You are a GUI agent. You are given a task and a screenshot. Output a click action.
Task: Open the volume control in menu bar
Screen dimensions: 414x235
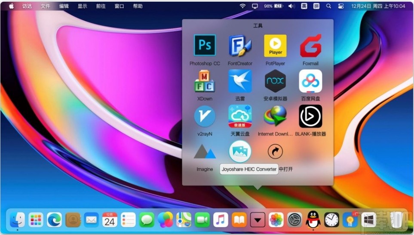click(291, 6)
